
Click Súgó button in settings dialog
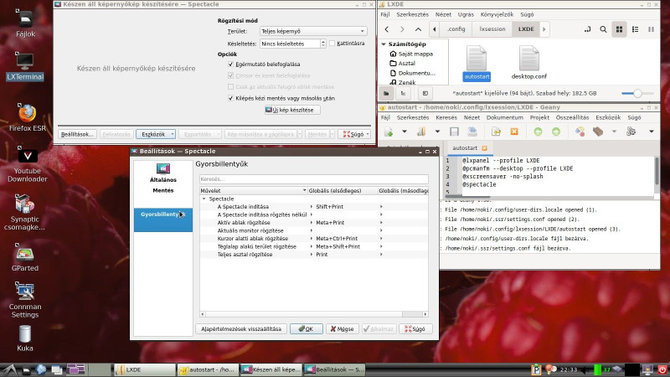(x=415, y=328)
